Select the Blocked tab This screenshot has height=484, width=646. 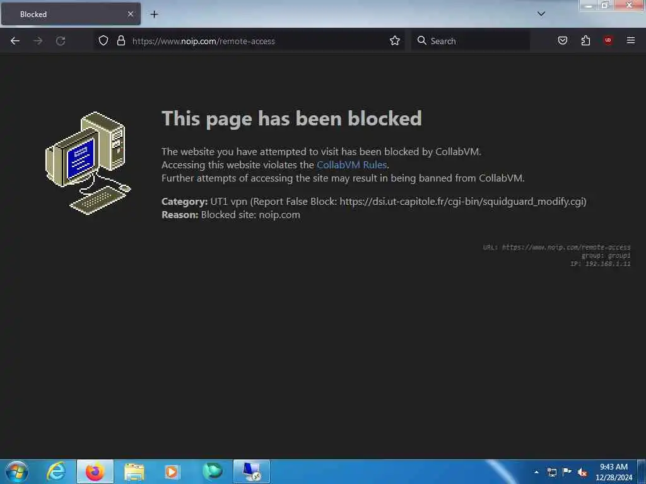[x=71, y=14]
